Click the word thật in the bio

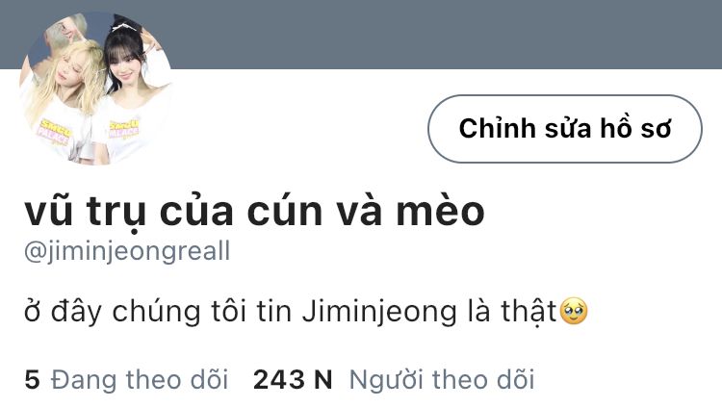tap(529, 312)
